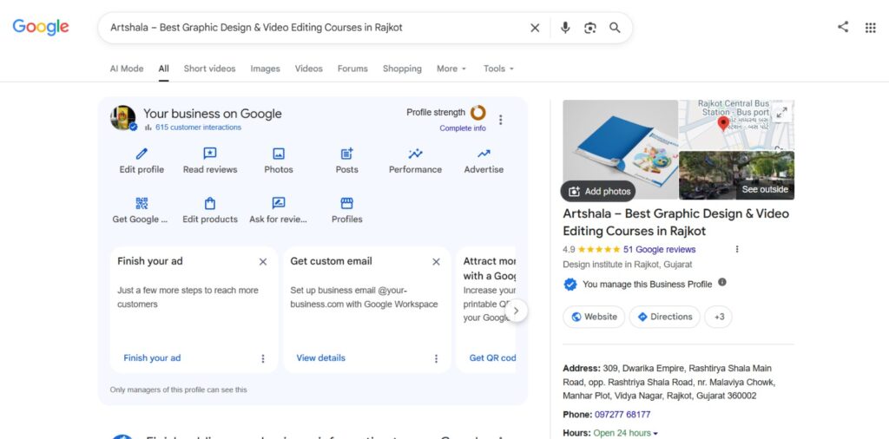
Task: Go to Google homepage via logo
Action: (41, 27)
